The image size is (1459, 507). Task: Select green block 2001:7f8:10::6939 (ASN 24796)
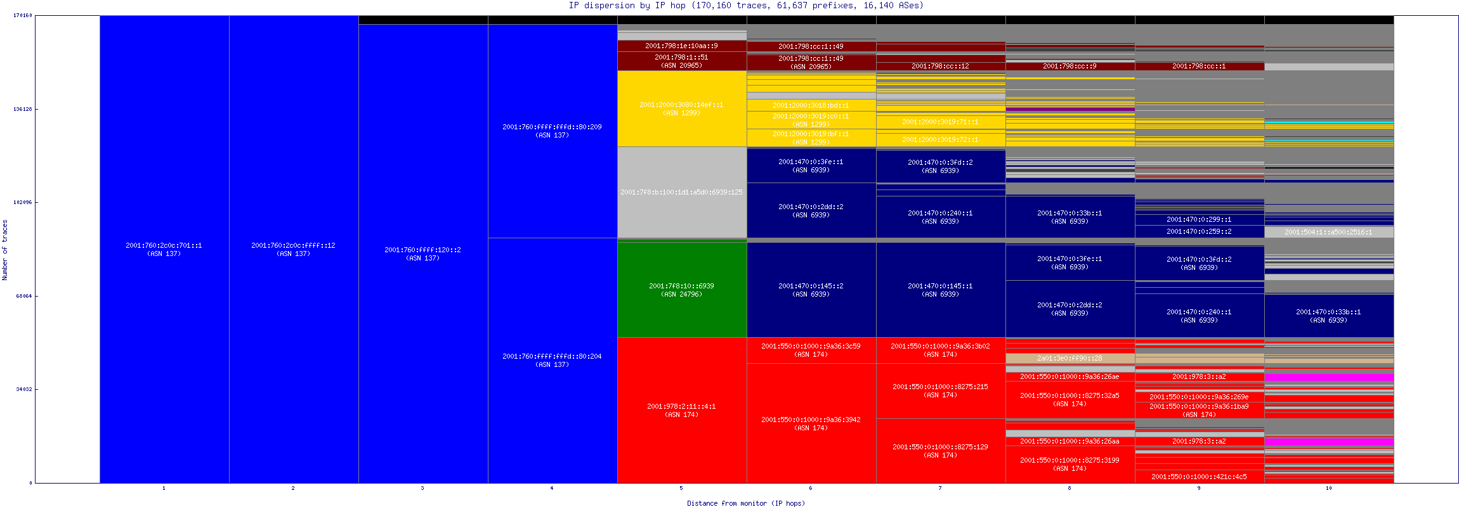pyautogui.click(x=682, y=290)
